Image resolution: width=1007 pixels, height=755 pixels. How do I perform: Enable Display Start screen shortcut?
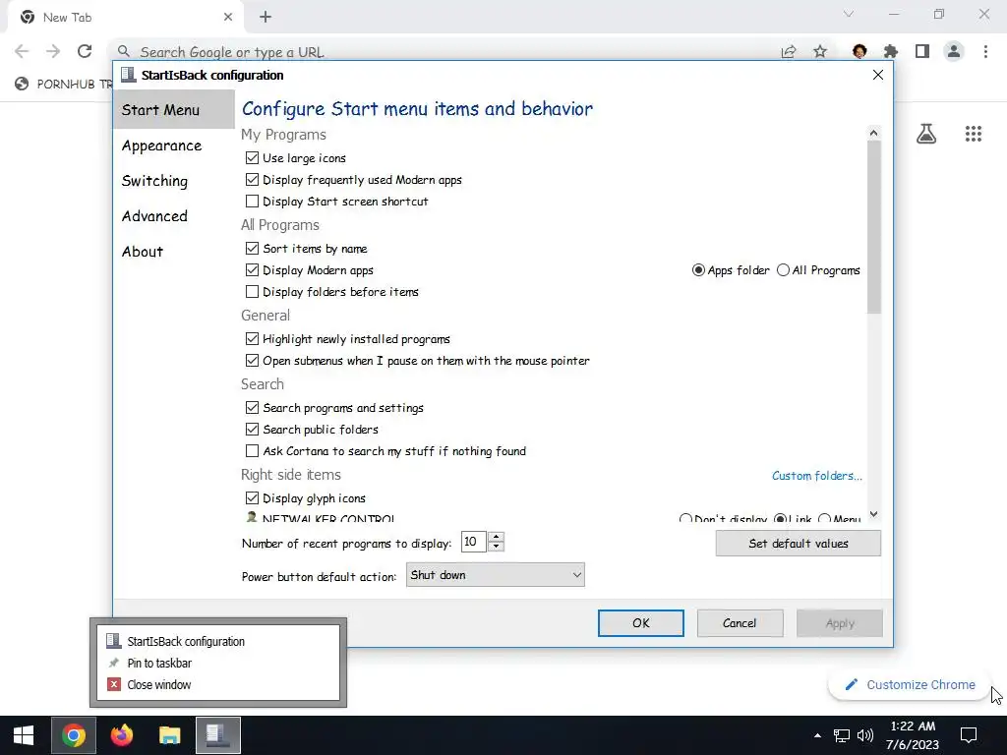(252, 202)
